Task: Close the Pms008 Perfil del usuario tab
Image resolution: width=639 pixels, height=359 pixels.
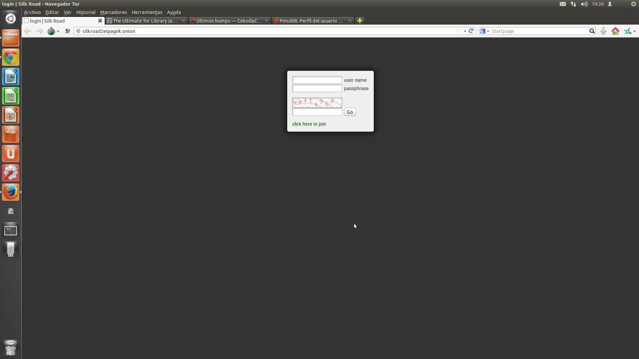Action: click(x=349, y=21)
